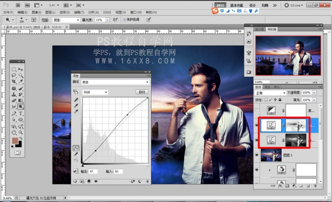Swap foreground and background colors
332x202 pixels.
tap(21, 138)
